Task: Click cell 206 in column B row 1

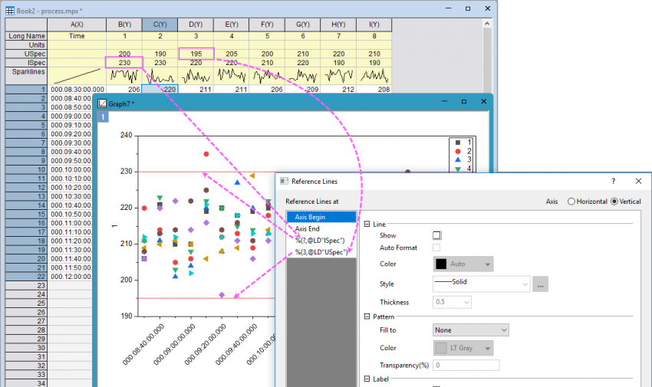Action: 124,89
